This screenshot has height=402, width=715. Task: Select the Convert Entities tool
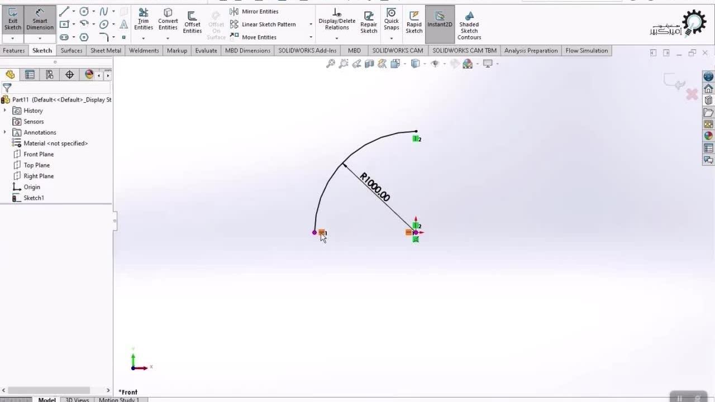point(168,20)
